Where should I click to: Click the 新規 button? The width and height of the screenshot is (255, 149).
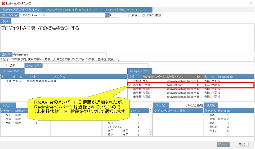click(135, 15)
